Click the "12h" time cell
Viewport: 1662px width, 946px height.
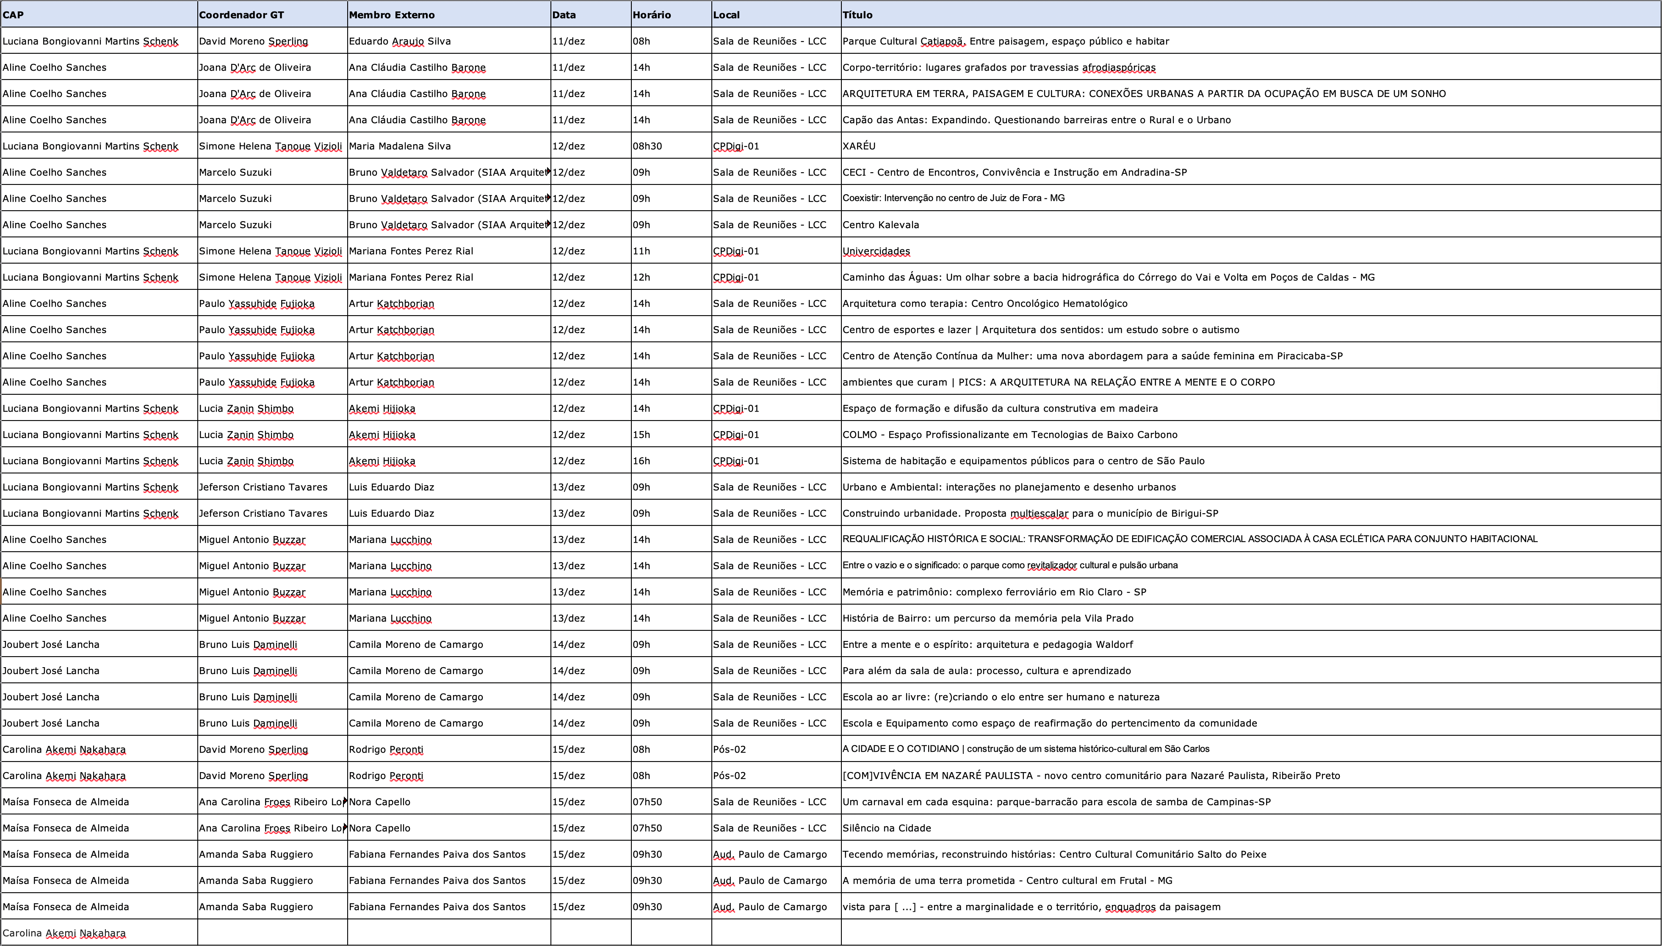[672, 277]
